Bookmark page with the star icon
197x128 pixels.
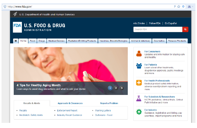click(x=179, y=6)
